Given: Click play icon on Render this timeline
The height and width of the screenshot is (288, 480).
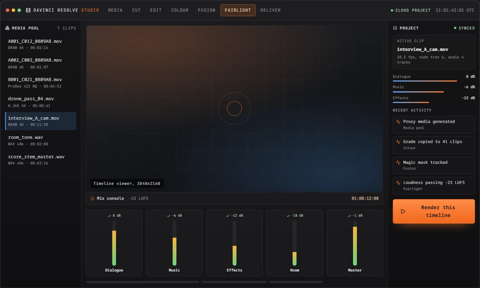Looking at the screenshot, I should [x=403, y=211].
